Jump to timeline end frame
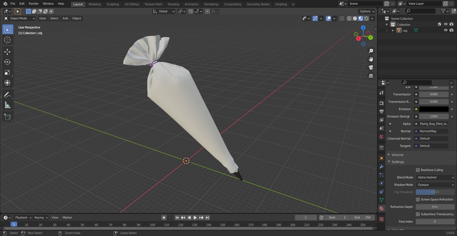Image resolution: width=457 pixels, height=236 pixels. (207, 218)
